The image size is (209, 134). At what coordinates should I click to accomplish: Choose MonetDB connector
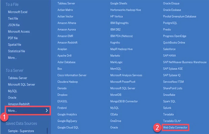click(x=116, y=95)
